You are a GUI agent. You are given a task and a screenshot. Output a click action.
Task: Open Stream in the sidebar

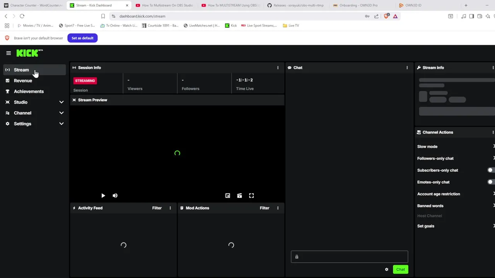pyautogui.click(x=35, y=70)
